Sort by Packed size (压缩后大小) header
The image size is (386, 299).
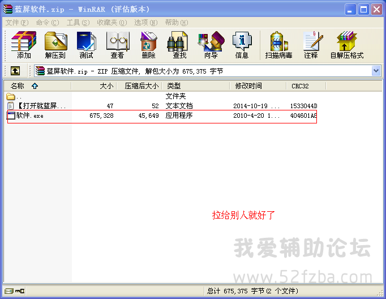pos(139,86)
